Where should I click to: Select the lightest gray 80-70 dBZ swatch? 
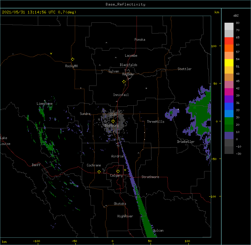(229, 26)
